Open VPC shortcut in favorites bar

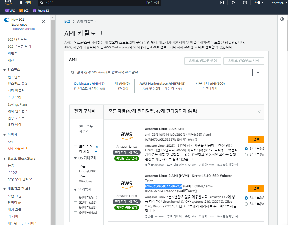click(10, 11)
